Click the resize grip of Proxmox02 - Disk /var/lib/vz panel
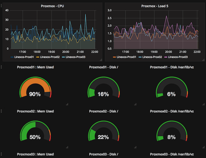The height and width of the screenshot is (158, 206). pyautogui.click(x=204, y=147)
